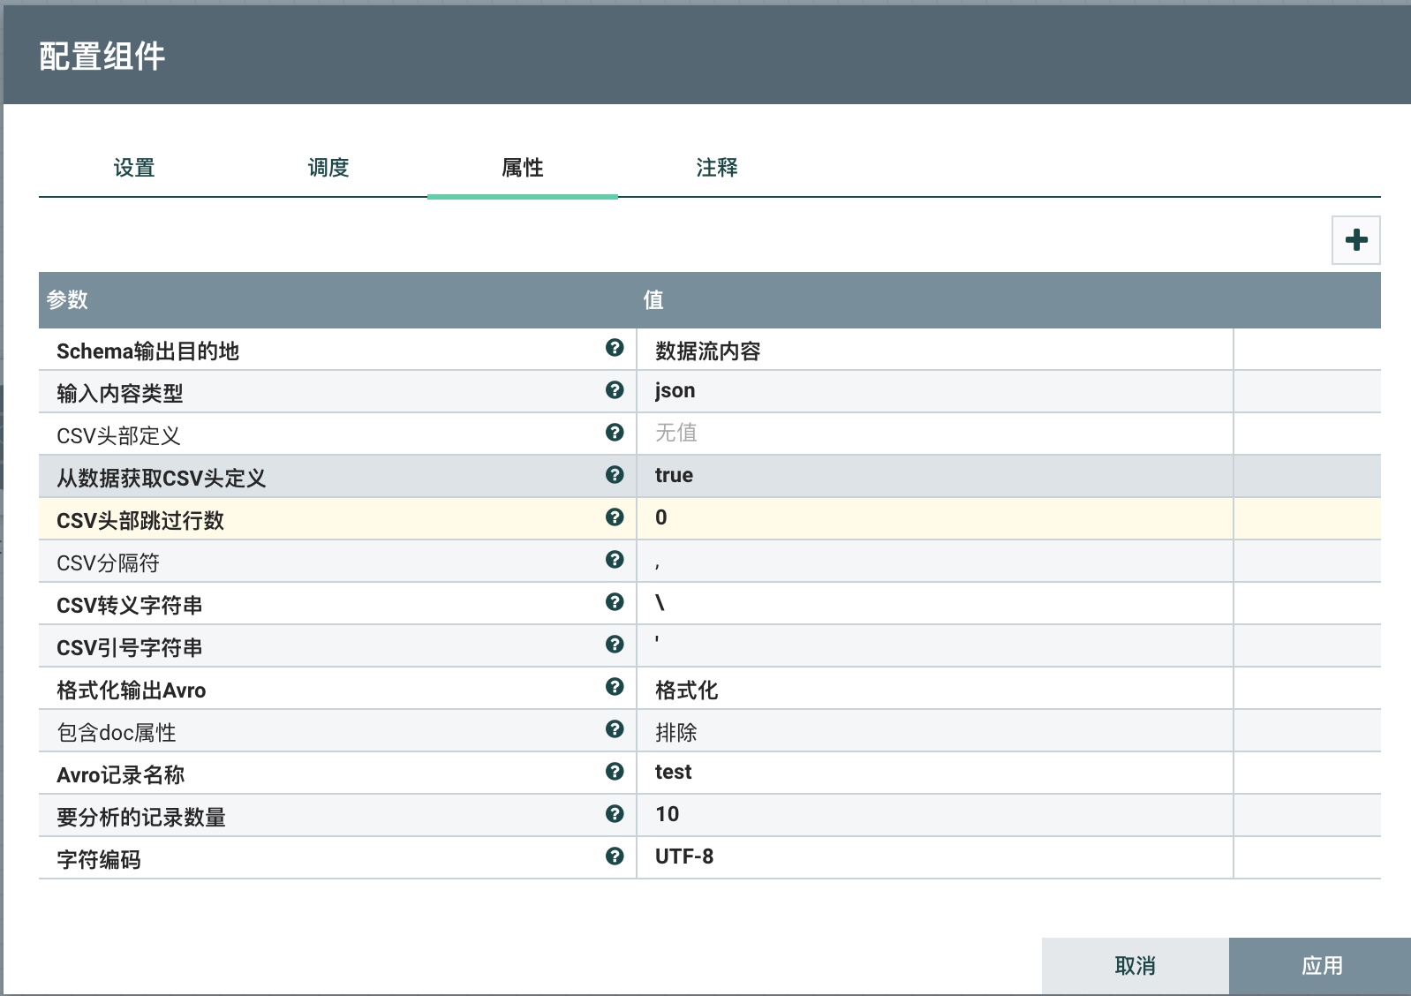
Task: Open help icon for Schema输出目的地
Action: tap(615, 348)
